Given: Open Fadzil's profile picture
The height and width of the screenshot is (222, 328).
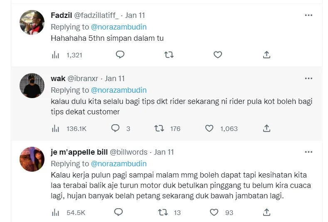Looking at the screenshot, I should click(32, 23).
